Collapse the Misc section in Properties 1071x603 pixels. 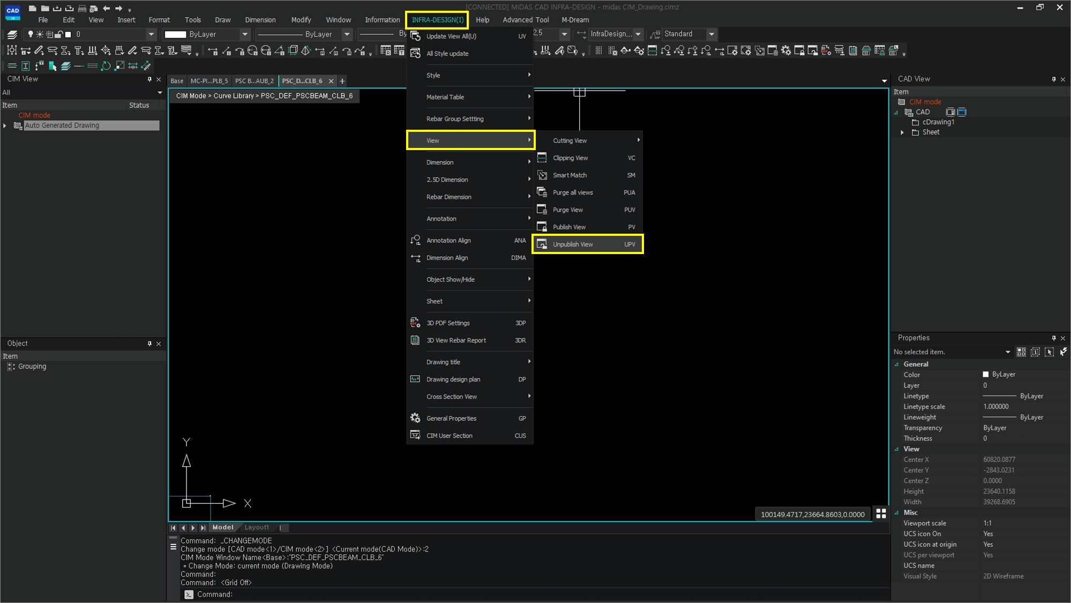[896, 513]
